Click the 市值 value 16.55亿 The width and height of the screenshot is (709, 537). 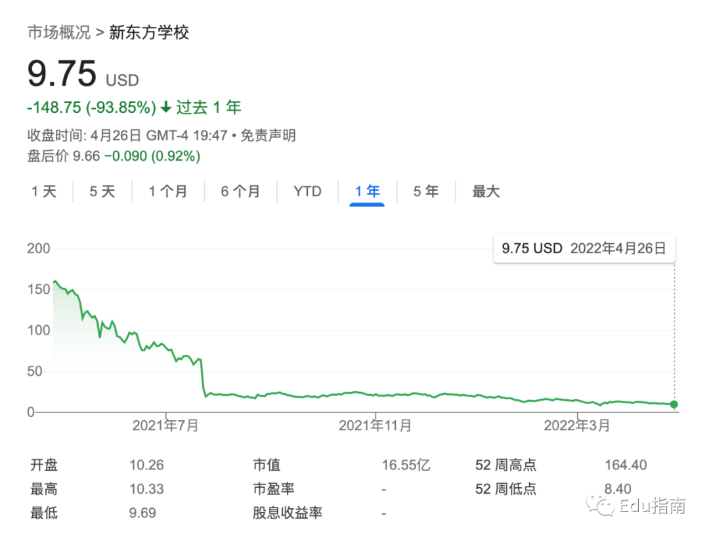406,466
